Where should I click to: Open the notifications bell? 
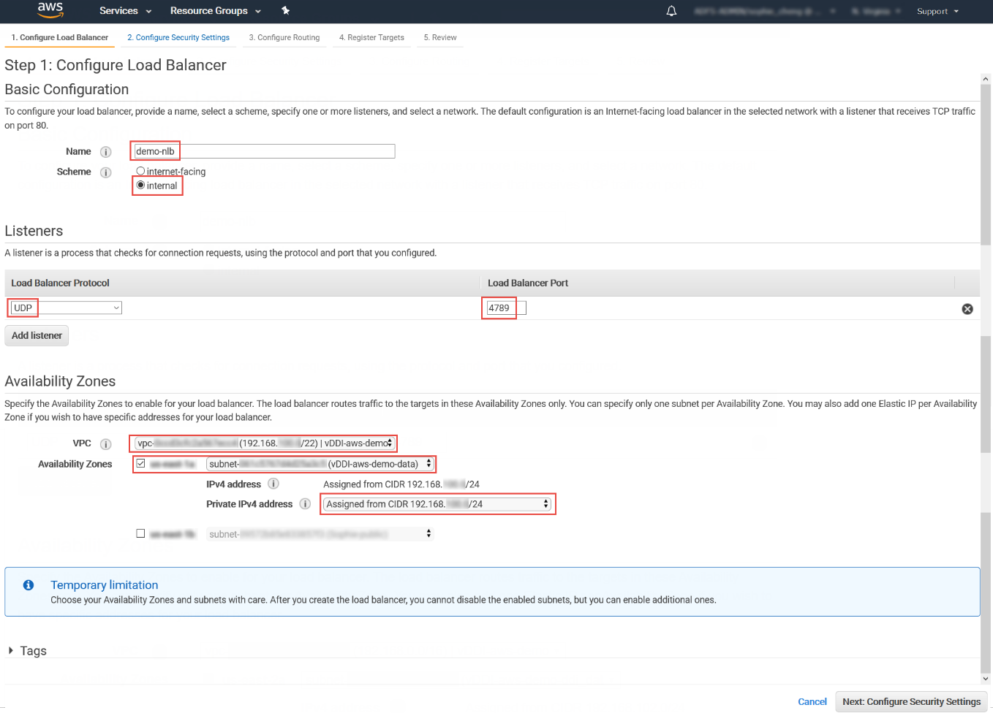click(x=671, y=11)
